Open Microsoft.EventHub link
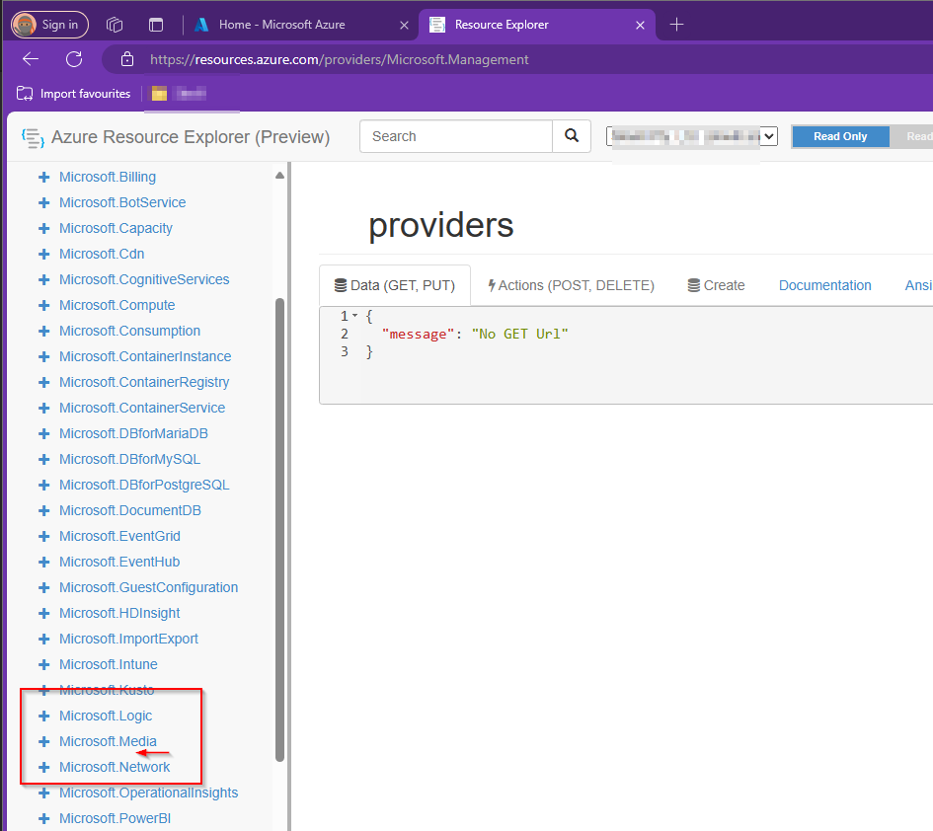933x831 pixels. (x=119, y=562)
